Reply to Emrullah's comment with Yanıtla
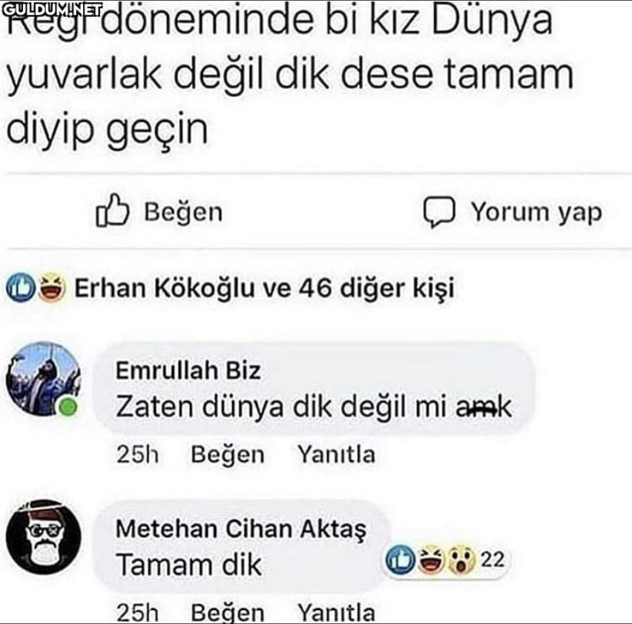632x624 pixels. [x=336, y=454]
